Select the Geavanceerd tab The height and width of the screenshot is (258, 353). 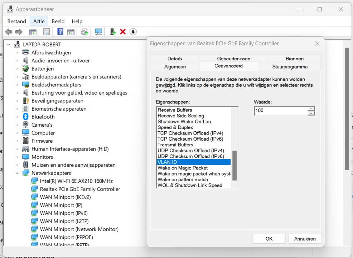coord(228,66)
